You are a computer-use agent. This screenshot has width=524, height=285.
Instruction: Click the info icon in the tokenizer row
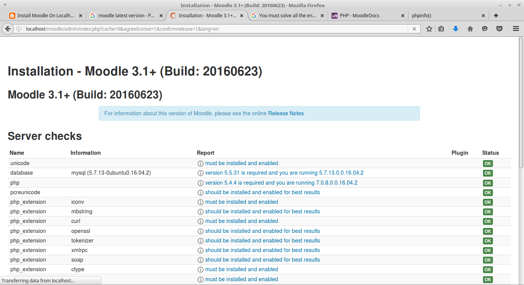200,241
